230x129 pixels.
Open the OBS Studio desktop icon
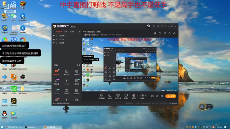pos(23,78)
